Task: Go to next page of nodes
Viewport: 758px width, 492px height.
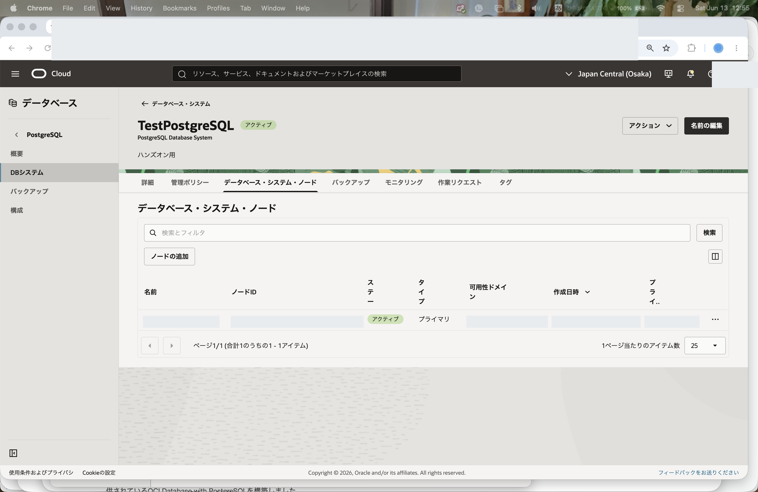Action: [172, 346]
